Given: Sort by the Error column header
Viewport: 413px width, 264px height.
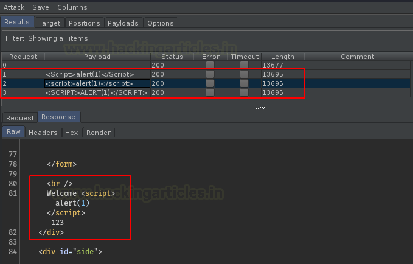Looking at the screenshot, I should tap(210, 57).
